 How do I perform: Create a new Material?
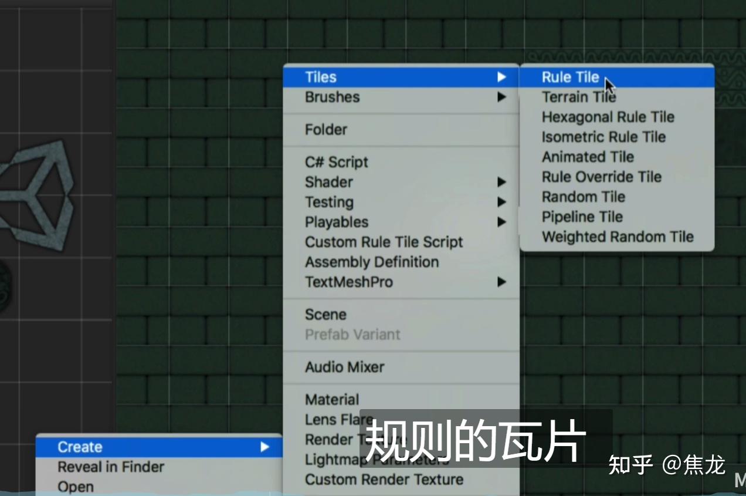[x=331, y=399]
